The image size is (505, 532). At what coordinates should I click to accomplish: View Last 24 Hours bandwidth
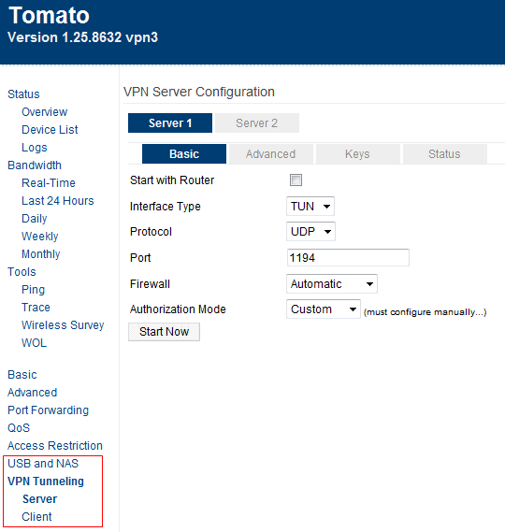pyautogui.click(x=58, y=200)
